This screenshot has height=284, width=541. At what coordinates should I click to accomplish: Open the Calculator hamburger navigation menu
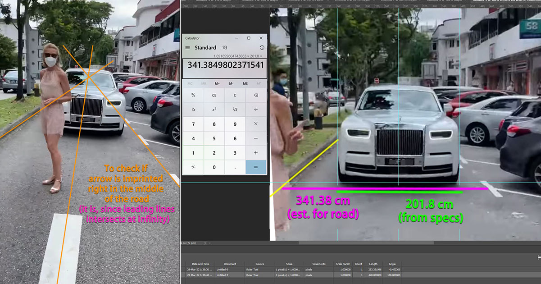click(187, 48)
